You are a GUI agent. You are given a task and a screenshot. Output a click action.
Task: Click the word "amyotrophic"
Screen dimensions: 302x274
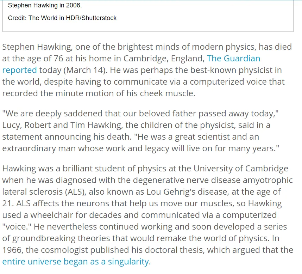click(x=268, y=181)
